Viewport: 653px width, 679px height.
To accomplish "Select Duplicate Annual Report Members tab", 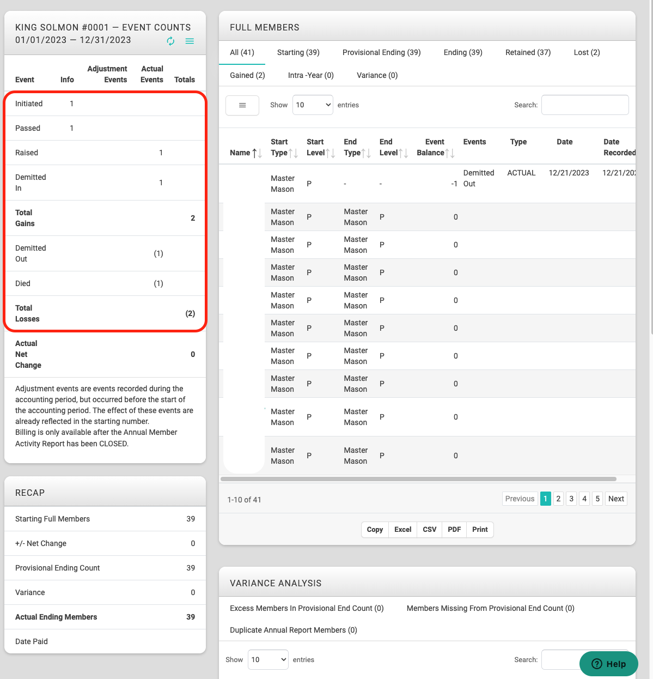I will pyautogui.click(x=294, y=630).
